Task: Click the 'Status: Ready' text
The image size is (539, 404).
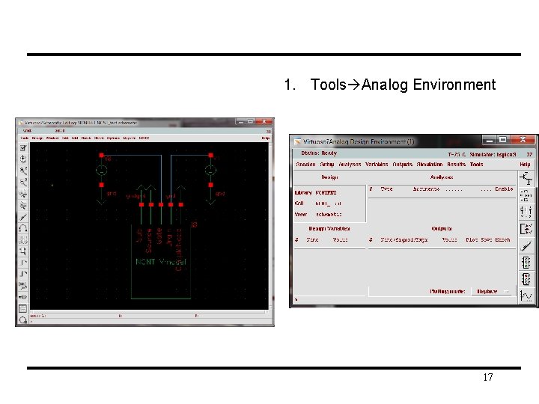Action: pos(319,153)
